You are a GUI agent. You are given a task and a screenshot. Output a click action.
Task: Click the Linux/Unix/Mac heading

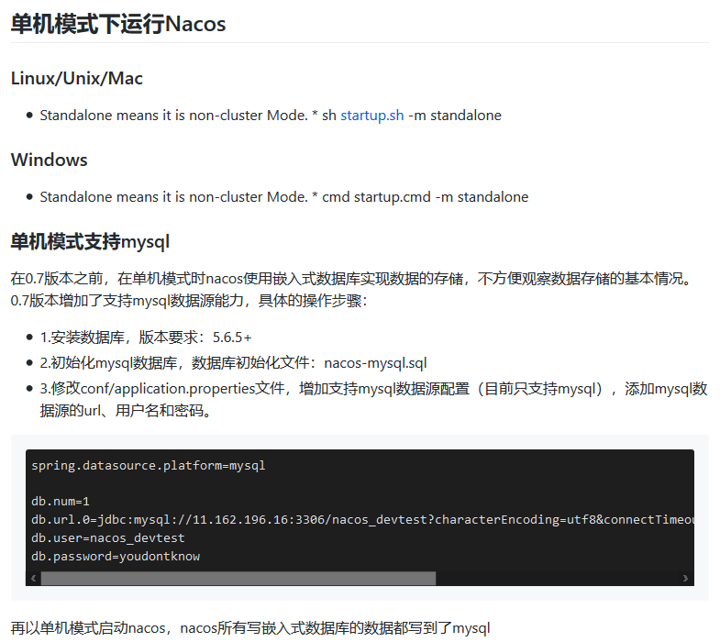click(77, 79)
